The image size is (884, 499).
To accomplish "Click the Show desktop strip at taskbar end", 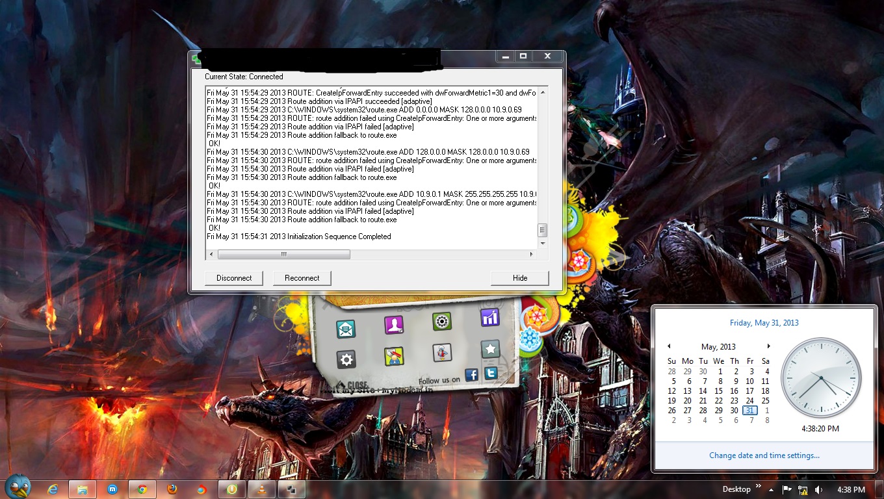I will [879, 490].
